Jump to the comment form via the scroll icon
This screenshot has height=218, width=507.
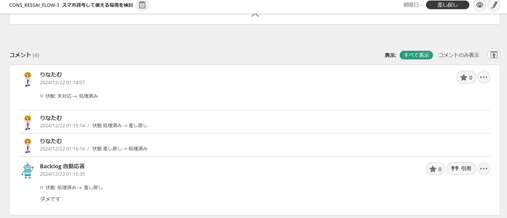[x=494, y=55]
